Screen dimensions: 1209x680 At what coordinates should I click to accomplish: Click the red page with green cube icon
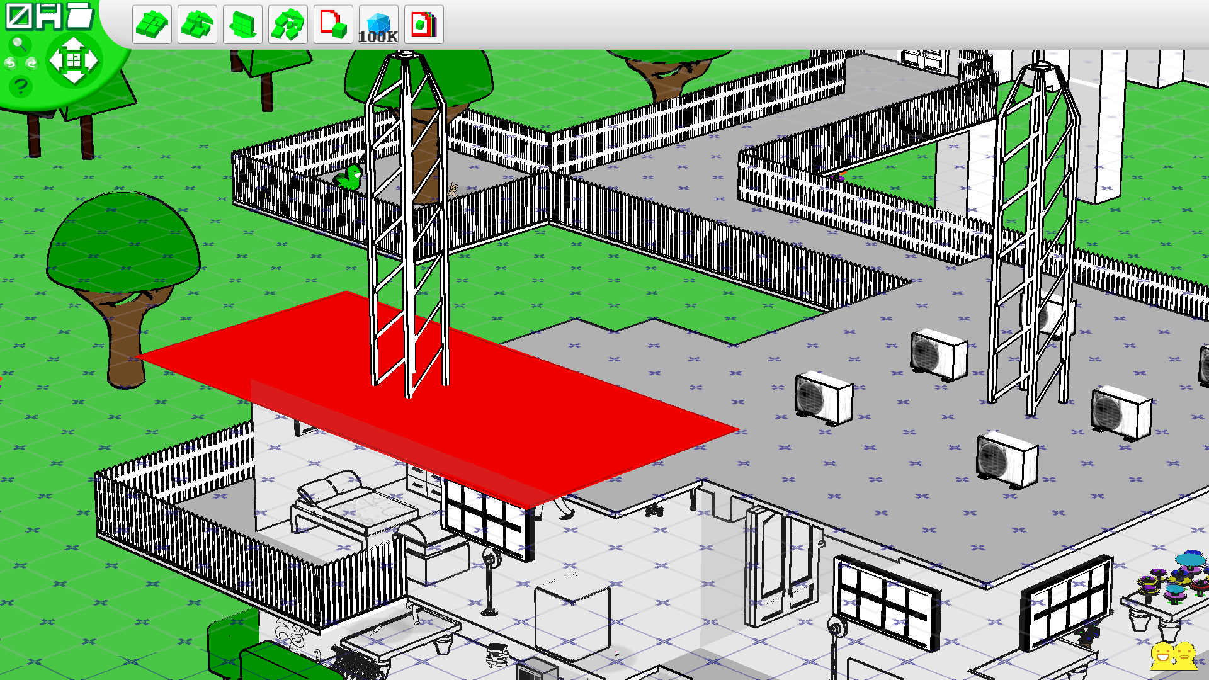click(333, 25)
